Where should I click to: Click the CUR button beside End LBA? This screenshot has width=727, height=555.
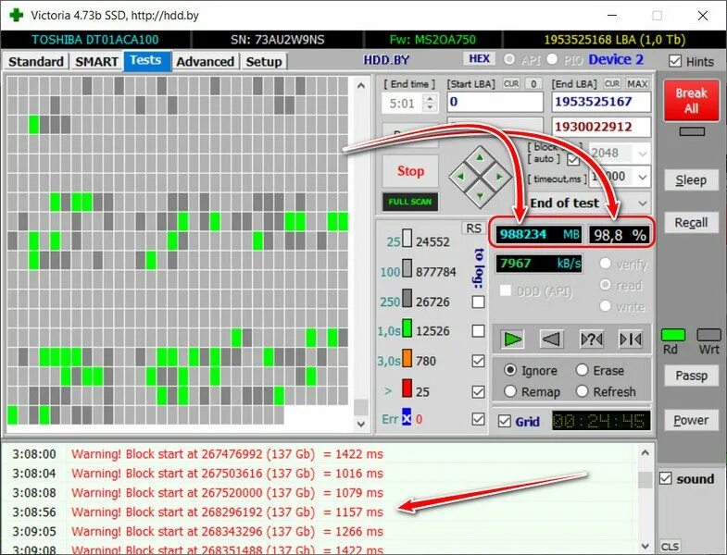[x=612, y=83]
